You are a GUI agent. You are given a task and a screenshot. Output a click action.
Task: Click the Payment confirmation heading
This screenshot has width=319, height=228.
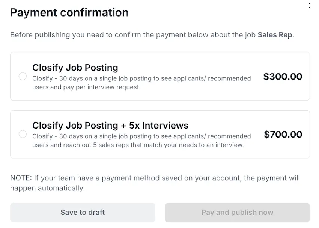69,12
